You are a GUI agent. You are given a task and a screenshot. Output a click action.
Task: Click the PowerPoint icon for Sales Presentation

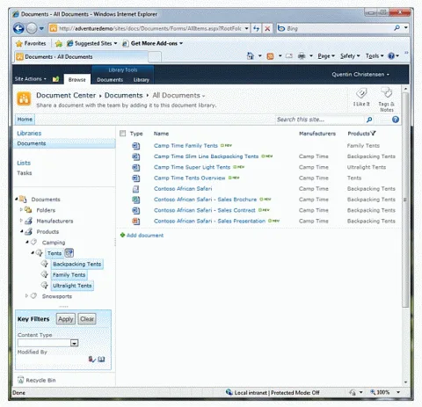point(135,221)
